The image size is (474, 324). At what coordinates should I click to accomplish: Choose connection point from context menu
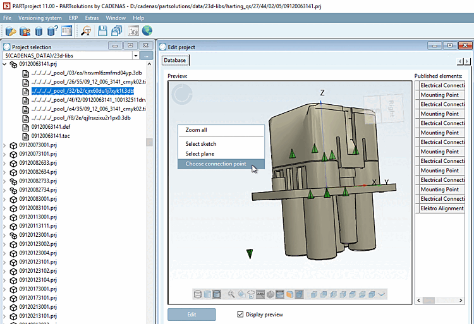(x=216, y=164)
